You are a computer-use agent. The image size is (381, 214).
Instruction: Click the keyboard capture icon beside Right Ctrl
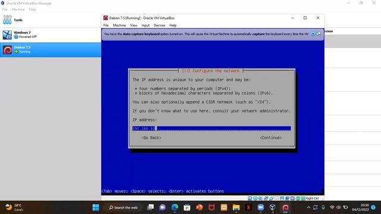pos(303,198)
